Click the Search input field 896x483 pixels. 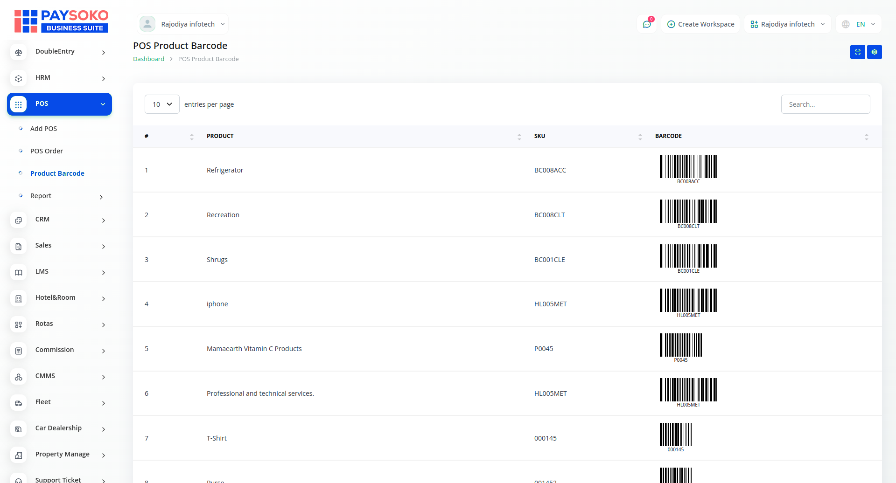point(825,104)
